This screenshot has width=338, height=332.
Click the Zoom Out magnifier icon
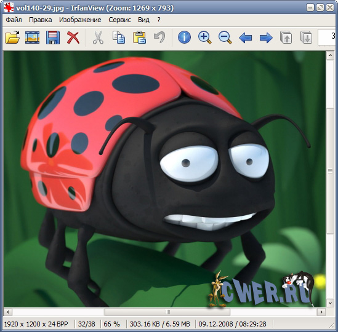[225, 38]
